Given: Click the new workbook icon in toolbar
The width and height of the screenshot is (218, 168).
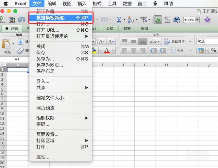Looking at the screenshot, I should coord(3,20).
